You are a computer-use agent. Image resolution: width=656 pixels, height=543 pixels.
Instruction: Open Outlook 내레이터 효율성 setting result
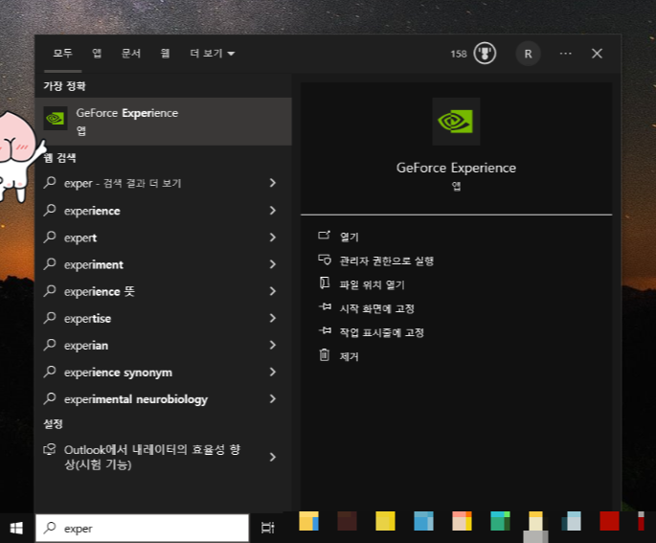152,457
